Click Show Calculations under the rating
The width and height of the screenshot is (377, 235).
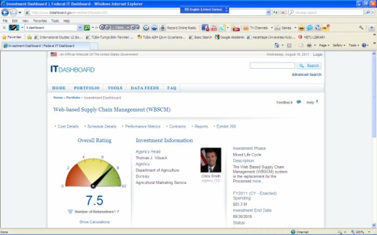(95, 222)
